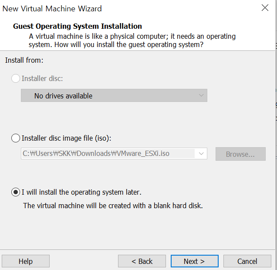Close the wizard with the X icon
Image resolution: width=277 pixels, height=270 pixels.
[x=265, y=8]
